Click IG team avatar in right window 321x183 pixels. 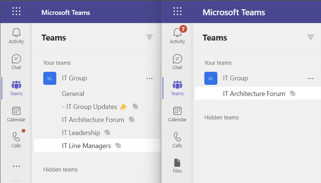tap(211, 78)
